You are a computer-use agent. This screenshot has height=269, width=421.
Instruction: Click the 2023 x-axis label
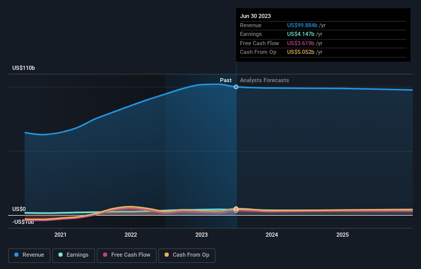202,235
